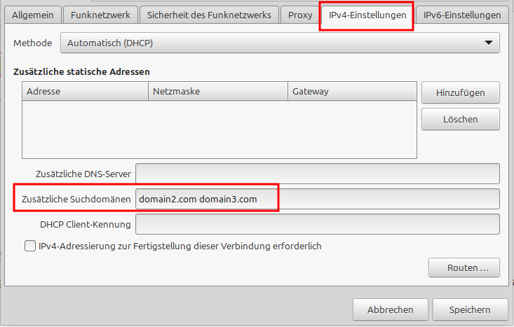514x327 pixels.
Task: Open the Funknetzwerk tab
Action: click(100, 15)
